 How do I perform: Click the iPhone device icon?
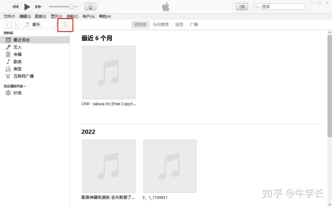[65, 25]
